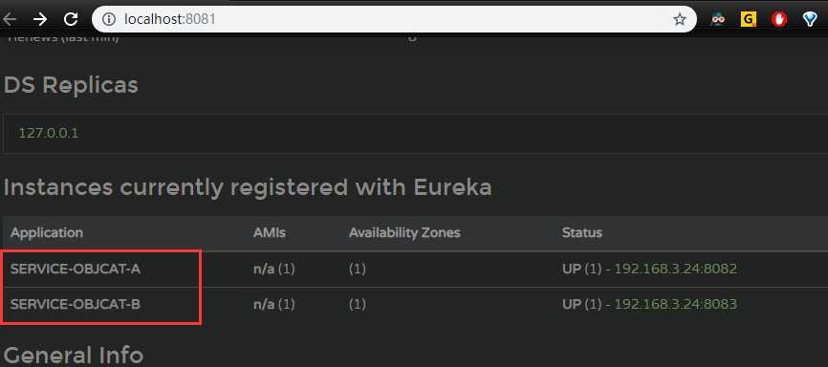Click the AMIs column header
The height and width of the screenshot is (367, 828).
tap(270, 232)
